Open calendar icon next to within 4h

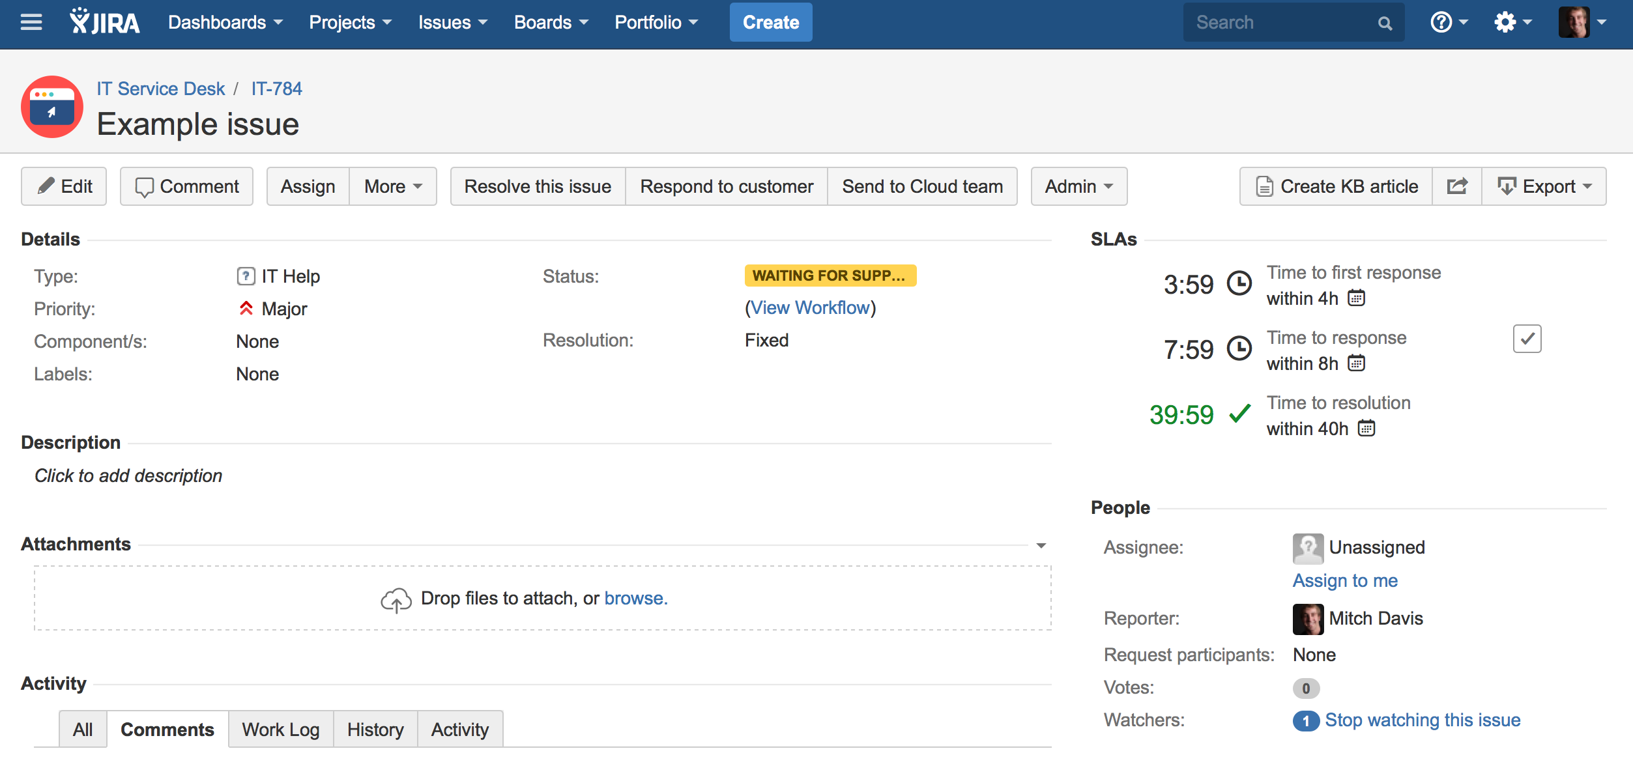[x=1356, y=298]
